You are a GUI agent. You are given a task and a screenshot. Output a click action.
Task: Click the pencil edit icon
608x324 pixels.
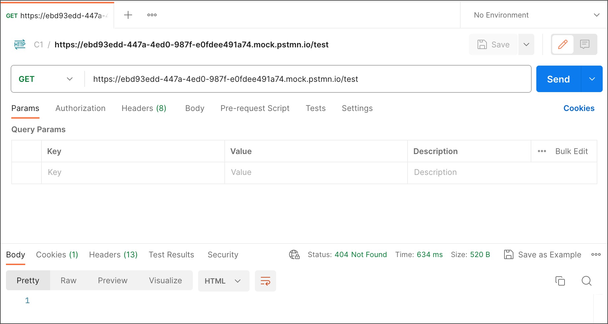(563, 44)
